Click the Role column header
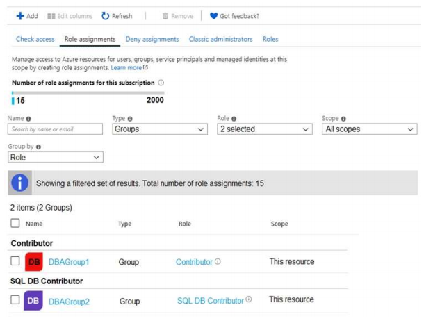 (185, 224)
